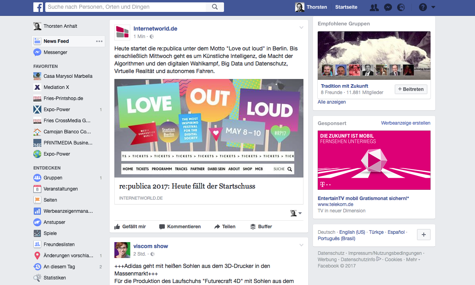
Task: Like the Internetworld.de post with Gefällt mir
Action: pyautogui.click(x=130, y=227)
